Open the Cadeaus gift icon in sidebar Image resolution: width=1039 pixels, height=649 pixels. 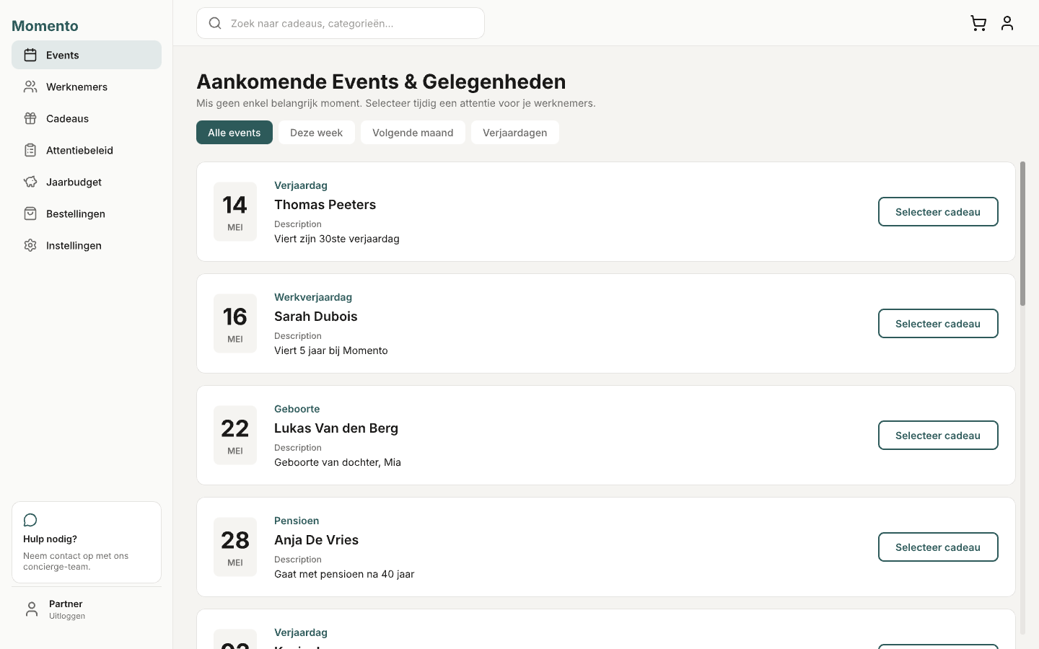(x=30, y=118)
